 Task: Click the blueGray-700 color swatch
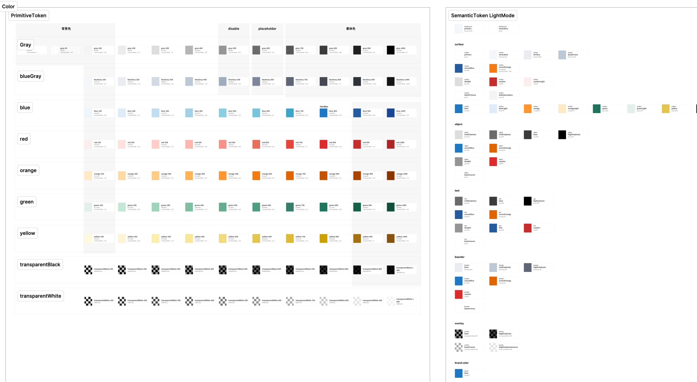(x=290, y=82)
